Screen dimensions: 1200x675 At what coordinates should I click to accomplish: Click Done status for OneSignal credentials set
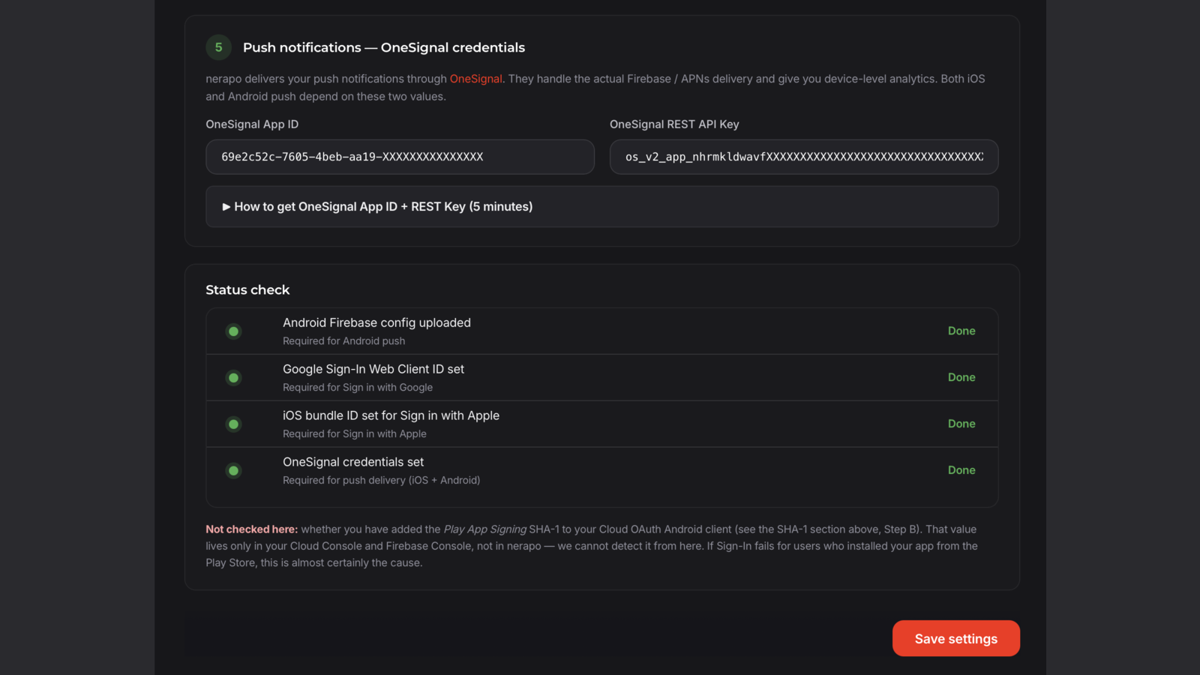tap(961, 470)
